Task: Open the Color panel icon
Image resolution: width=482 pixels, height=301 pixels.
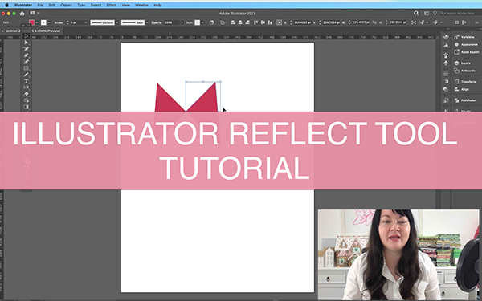Action: (446, 37)
